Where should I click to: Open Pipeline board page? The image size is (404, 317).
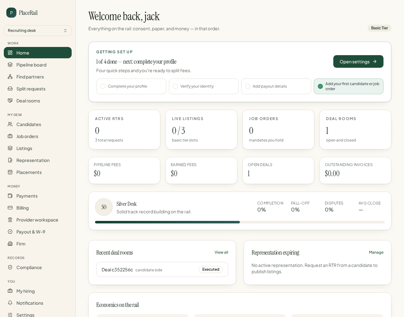(38, 65)
